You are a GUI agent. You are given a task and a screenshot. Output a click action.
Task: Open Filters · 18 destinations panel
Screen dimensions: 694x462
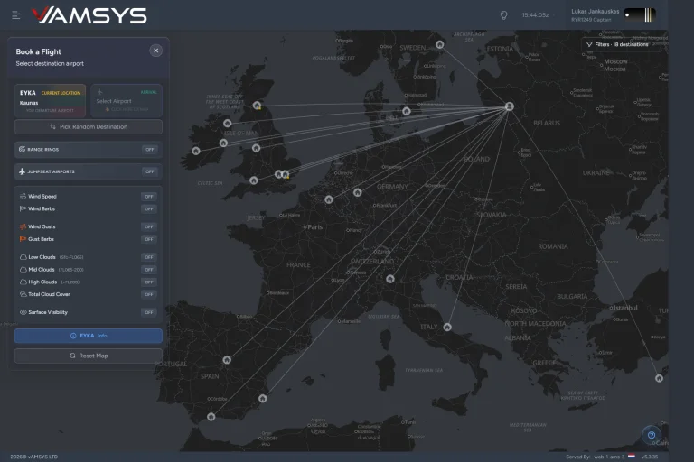point(617,44)
